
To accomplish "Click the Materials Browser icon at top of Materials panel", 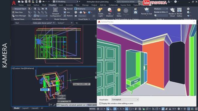I will click(x=188, y=9).
